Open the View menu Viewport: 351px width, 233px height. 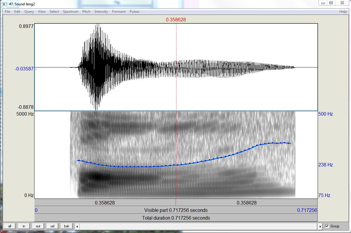pos(42,11)
